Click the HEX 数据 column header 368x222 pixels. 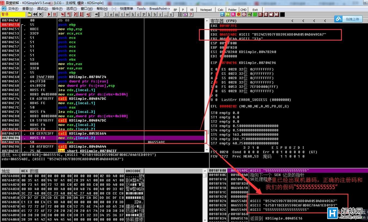click(72, 171)
